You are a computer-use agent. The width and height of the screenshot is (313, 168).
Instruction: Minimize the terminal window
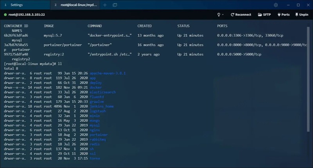288,5
